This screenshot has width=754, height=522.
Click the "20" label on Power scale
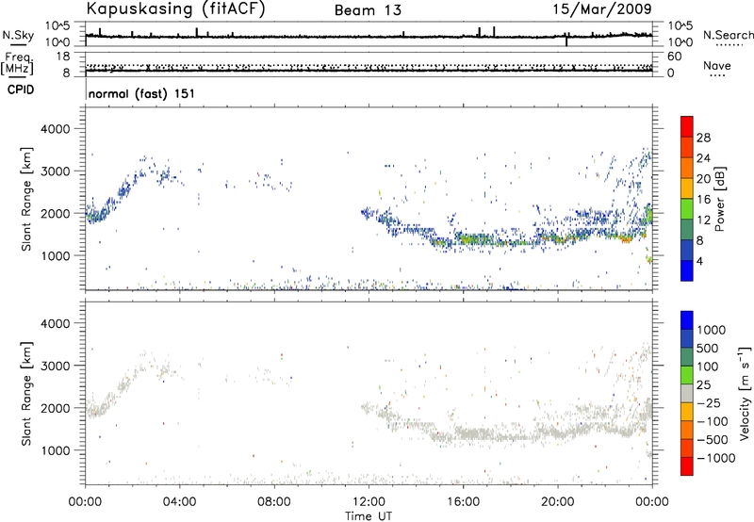pos(703,179)
